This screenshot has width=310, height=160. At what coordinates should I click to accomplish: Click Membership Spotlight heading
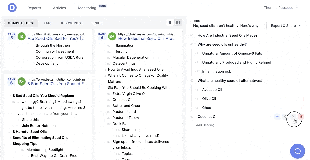pos(45,150)
